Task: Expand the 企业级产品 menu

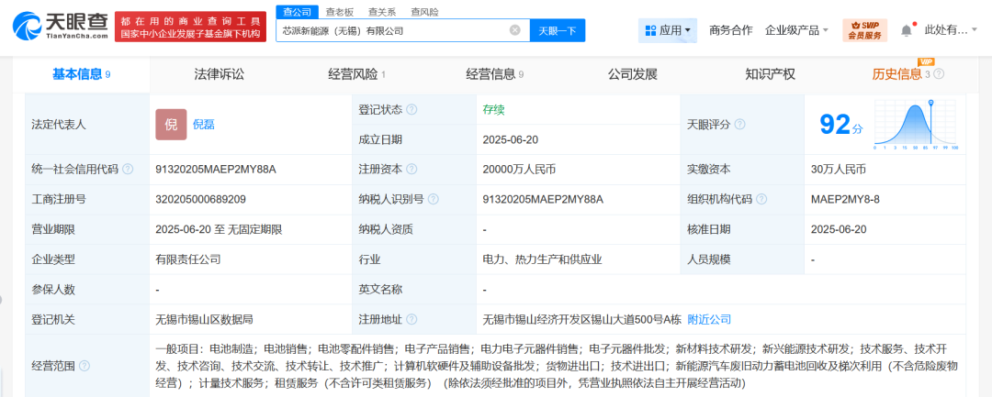Action: 796,30
